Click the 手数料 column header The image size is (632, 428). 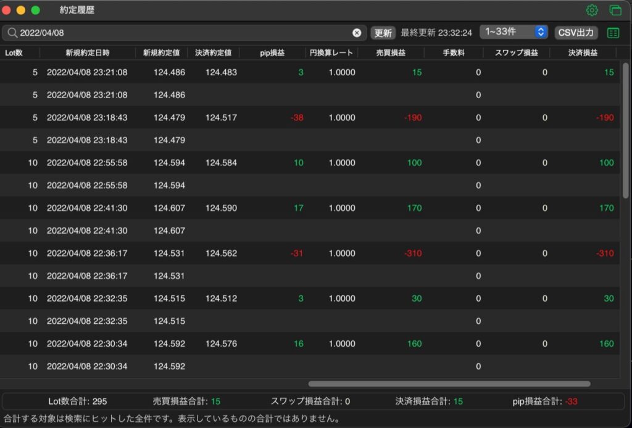pos(454,53)
